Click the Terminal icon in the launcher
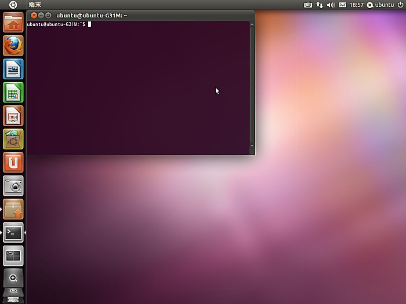The image size is (406, 304). click(x=13, y=232)
